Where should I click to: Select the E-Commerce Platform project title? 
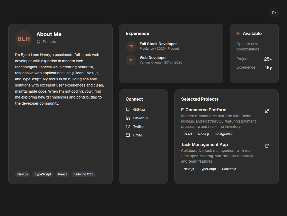pos(204,110)
